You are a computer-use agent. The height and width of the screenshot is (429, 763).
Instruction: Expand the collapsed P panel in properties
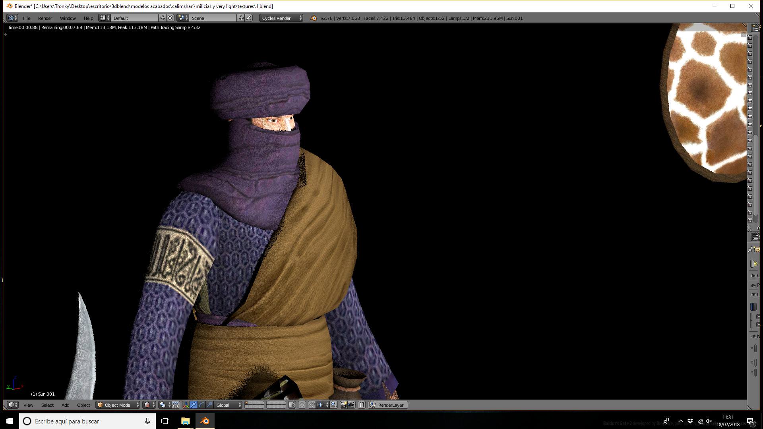[754, 285]
